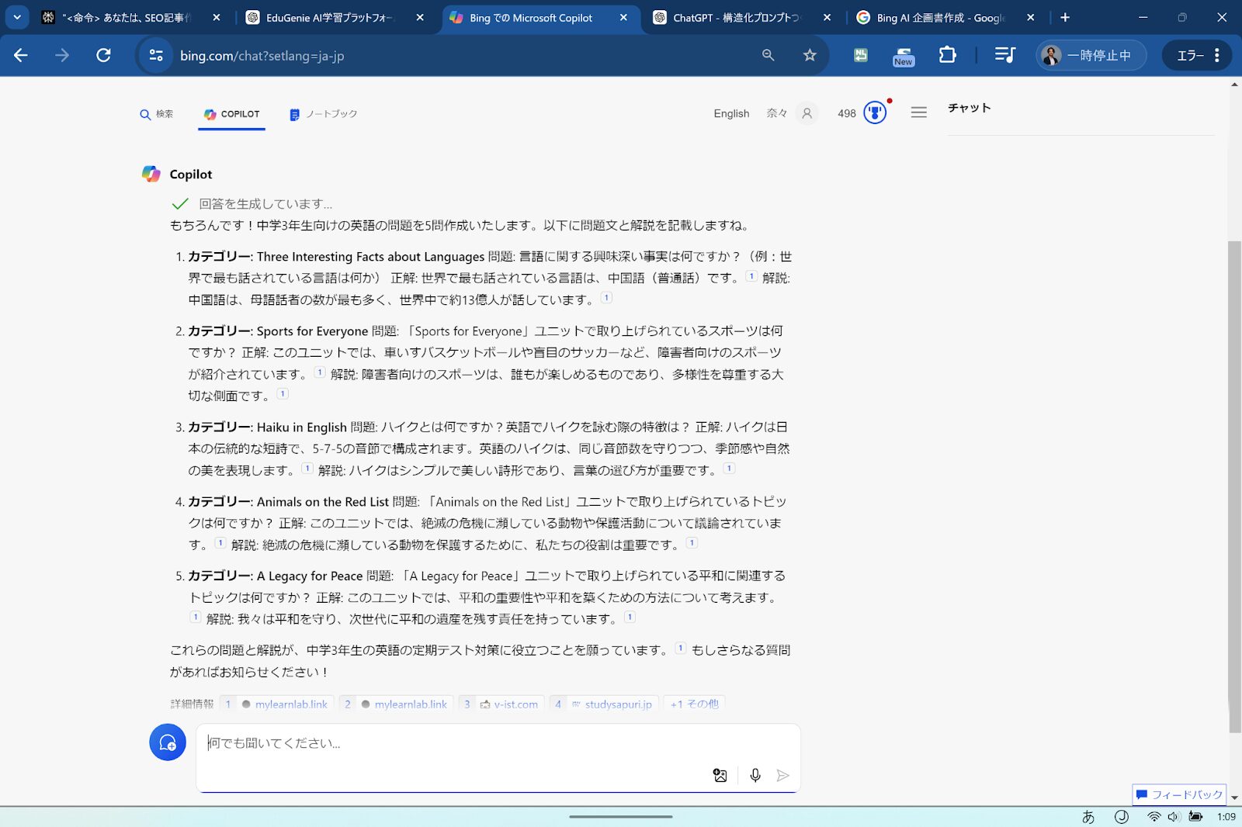
Task: Click the フィードバック button
Action: [x=1179, y=794]
